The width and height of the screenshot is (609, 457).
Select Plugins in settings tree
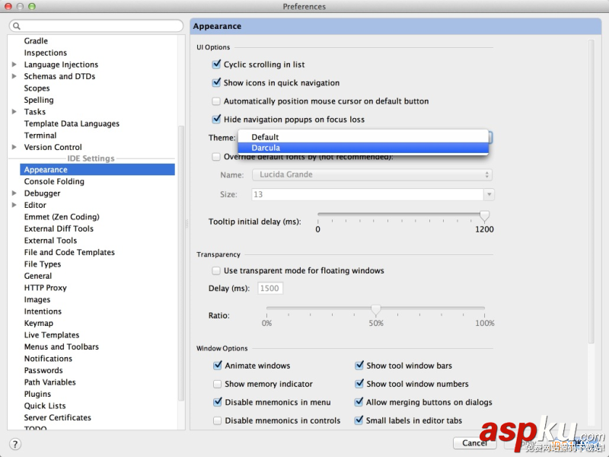[x=37, y=394]
